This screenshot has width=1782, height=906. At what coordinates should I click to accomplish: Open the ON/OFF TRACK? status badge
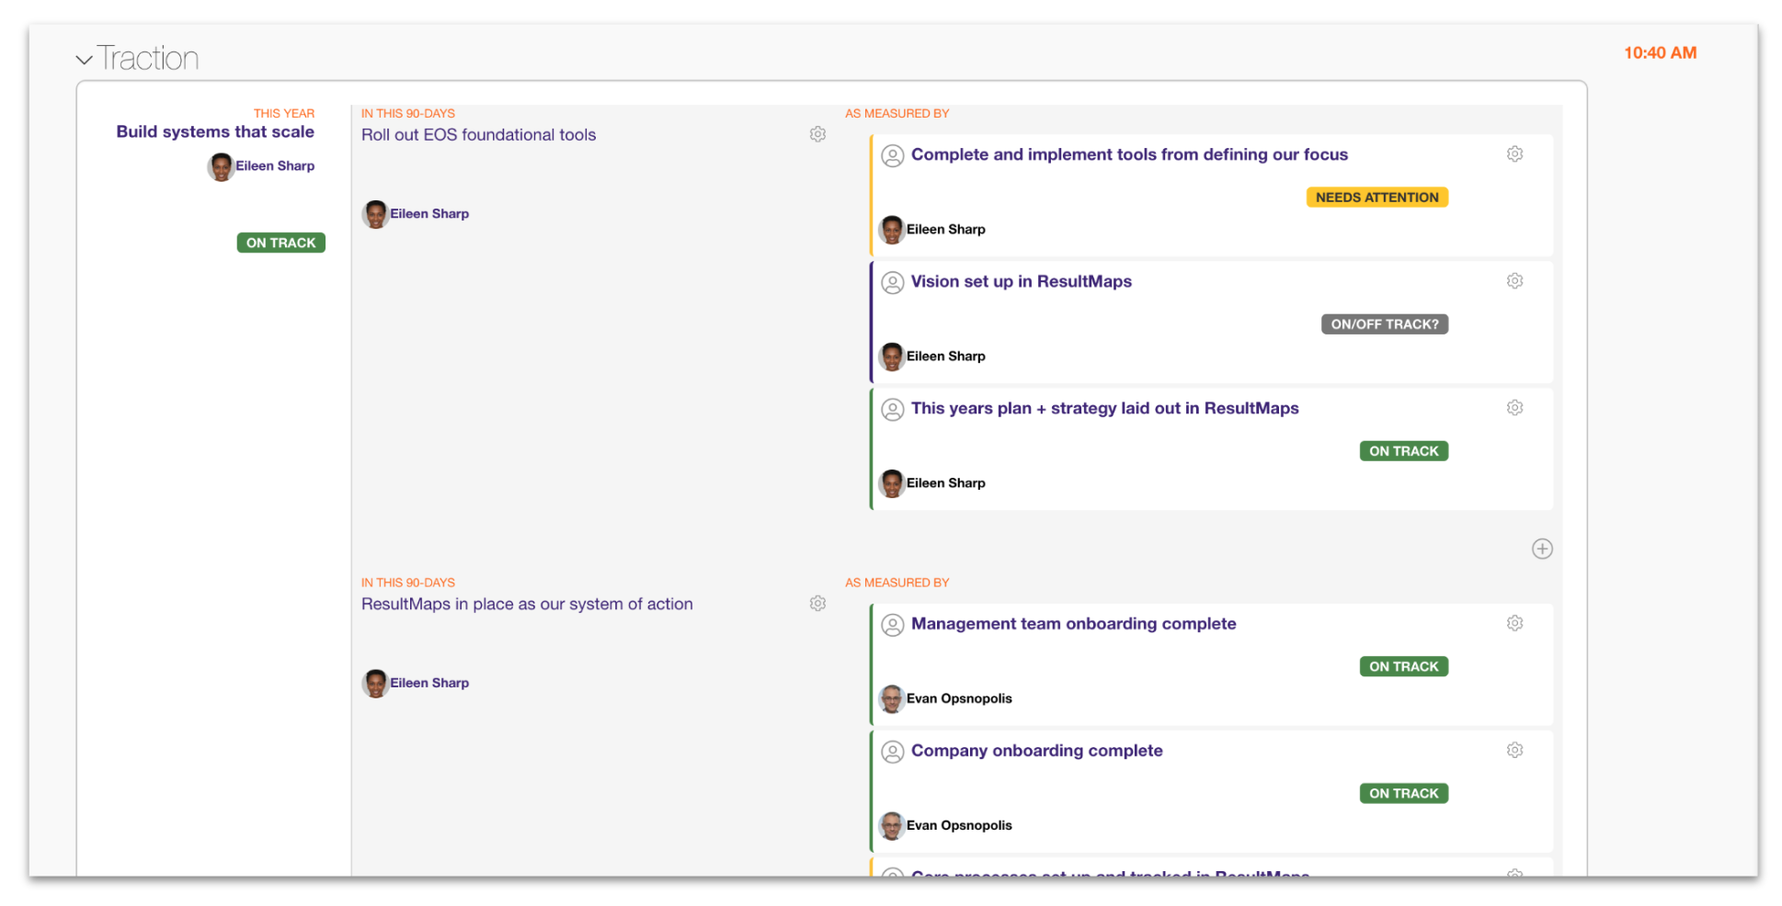coord(1384,324)
